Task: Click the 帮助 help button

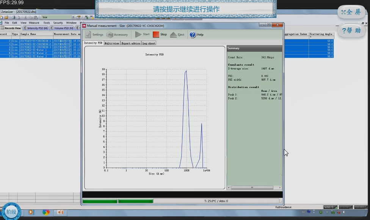Action: tap(351, 30)
